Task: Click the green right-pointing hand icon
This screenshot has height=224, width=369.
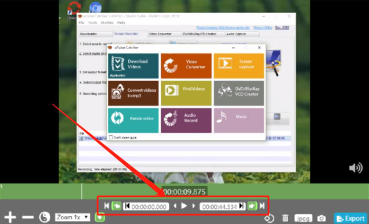Action: click(x=252, y=206)
